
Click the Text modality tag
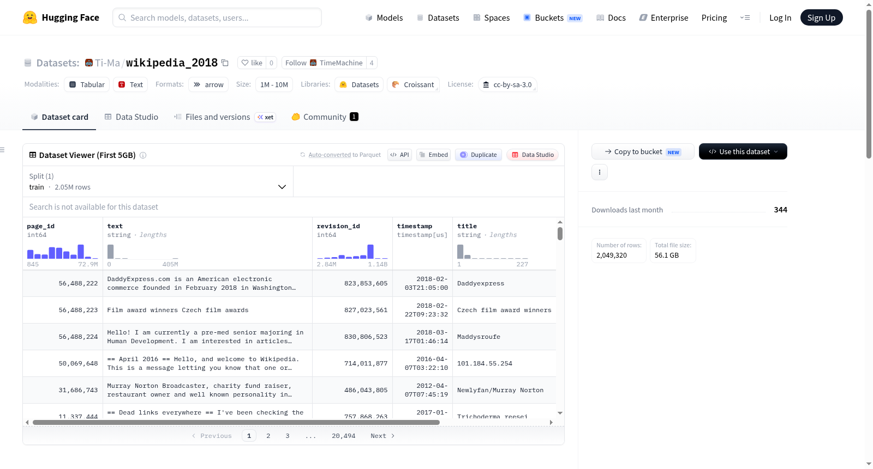[130, 84]
